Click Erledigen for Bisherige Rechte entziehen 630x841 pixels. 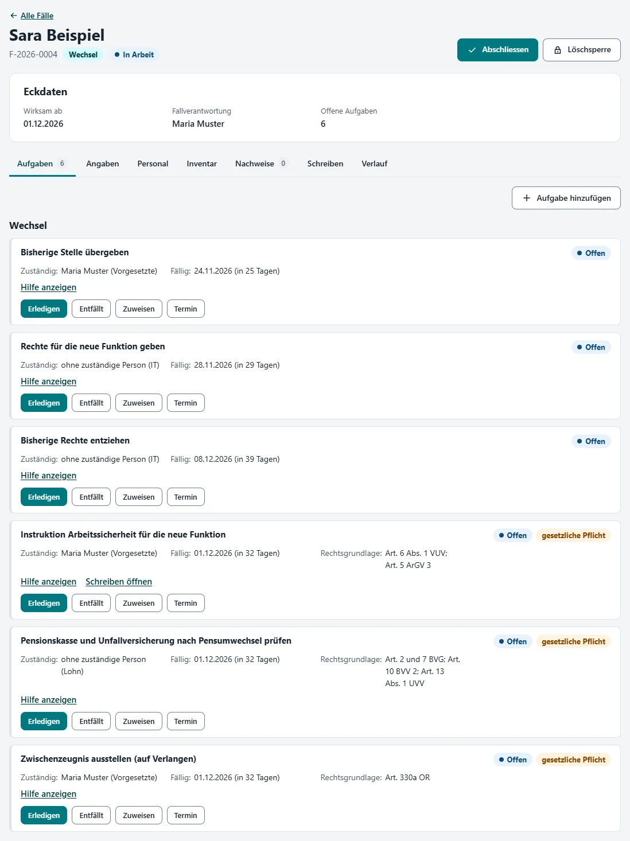tap(44, 497)
